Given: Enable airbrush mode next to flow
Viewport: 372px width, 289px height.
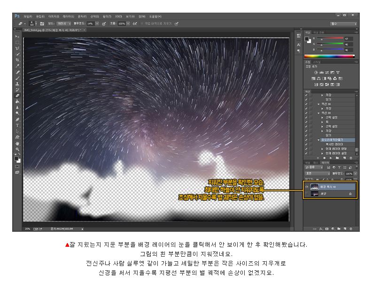Looking at the screenshot, I should point(135,23).
